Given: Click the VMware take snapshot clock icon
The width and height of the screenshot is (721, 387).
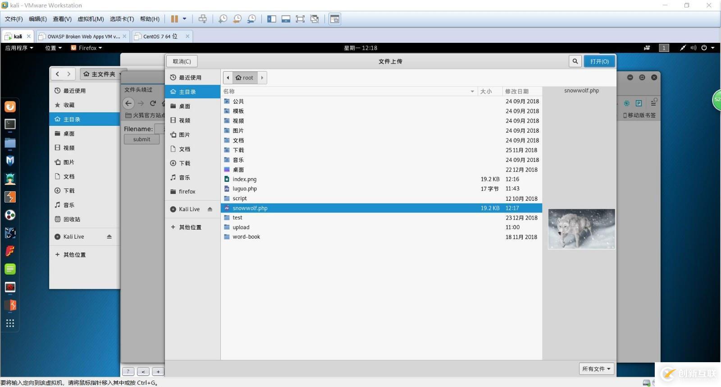Looking at the screenshot, I should click(223, 19).
